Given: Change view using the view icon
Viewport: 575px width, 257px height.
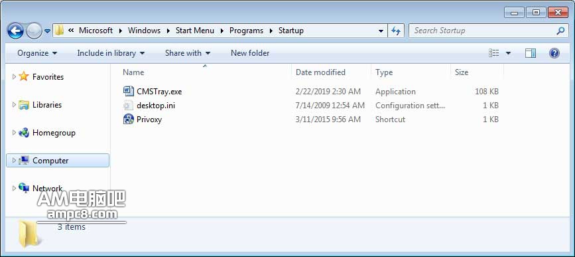Looking at the screenshot, I should click(x=494, y=53).
